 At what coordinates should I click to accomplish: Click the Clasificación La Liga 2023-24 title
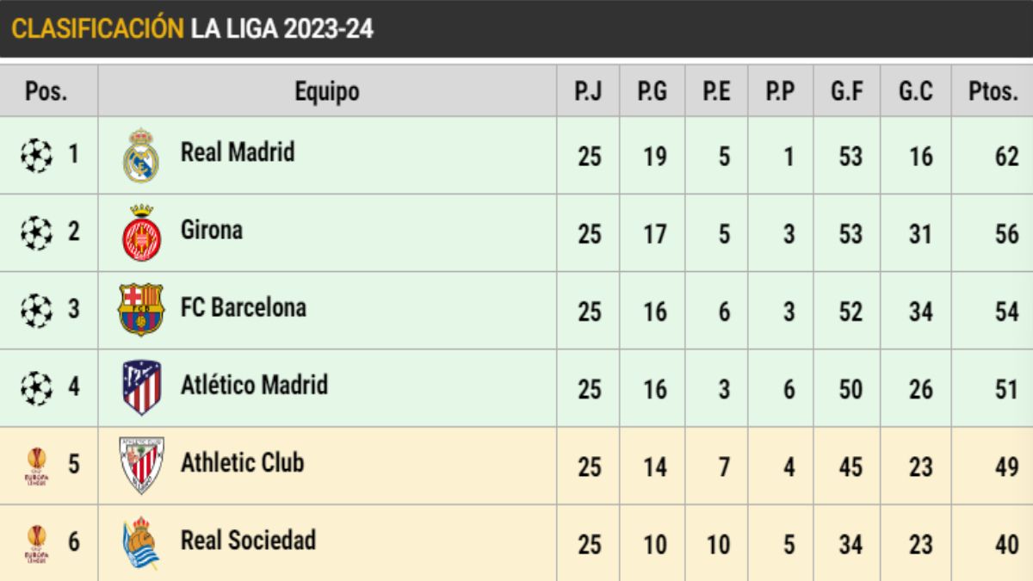pyautogui.click(x=193, y=28)
